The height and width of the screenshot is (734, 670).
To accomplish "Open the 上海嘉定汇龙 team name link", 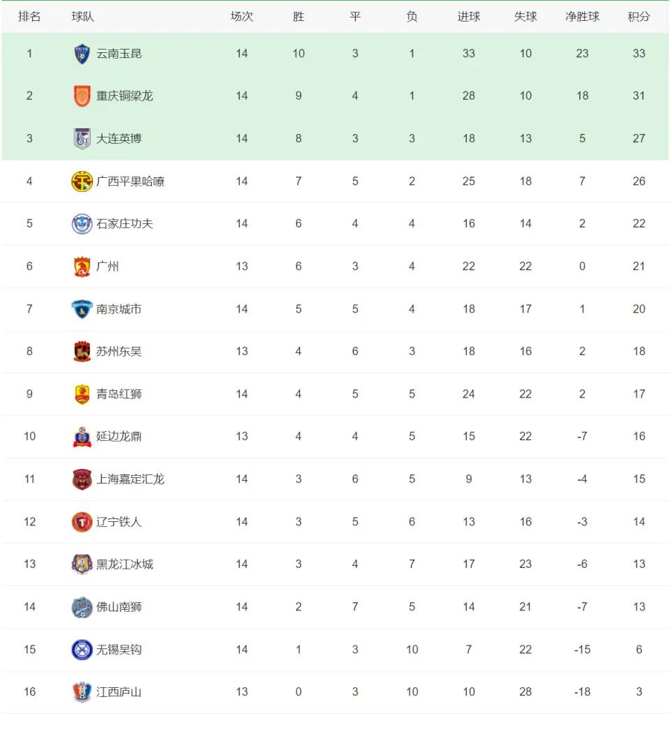I will pyautogui.click(x=130, y=479).
